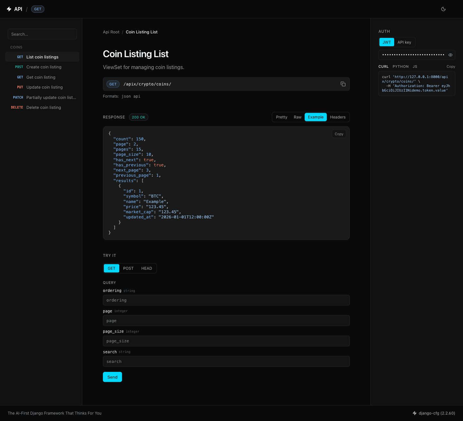Click the COINS sidebar section header
Screen dimensions: 463x421
16,47
